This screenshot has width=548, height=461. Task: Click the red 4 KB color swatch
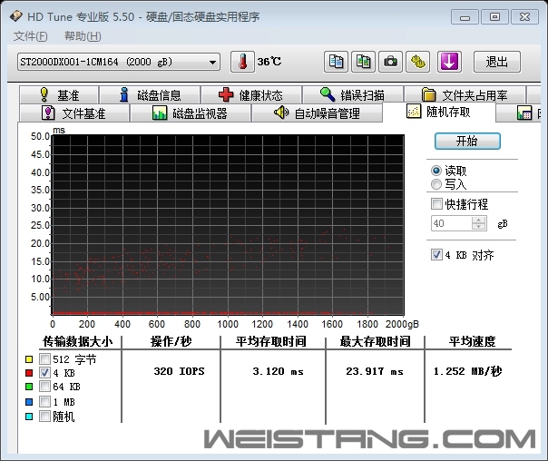tap(29, 373)
